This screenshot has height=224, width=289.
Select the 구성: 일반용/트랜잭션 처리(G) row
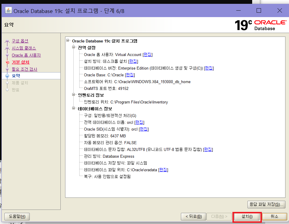pos(110,116)
